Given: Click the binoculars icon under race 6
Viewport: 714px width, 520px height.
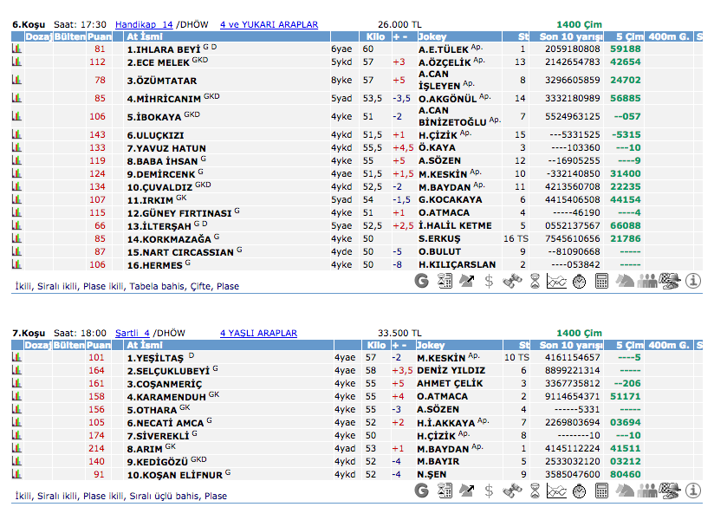Looking at the screenshot, I should coord(512,281).
